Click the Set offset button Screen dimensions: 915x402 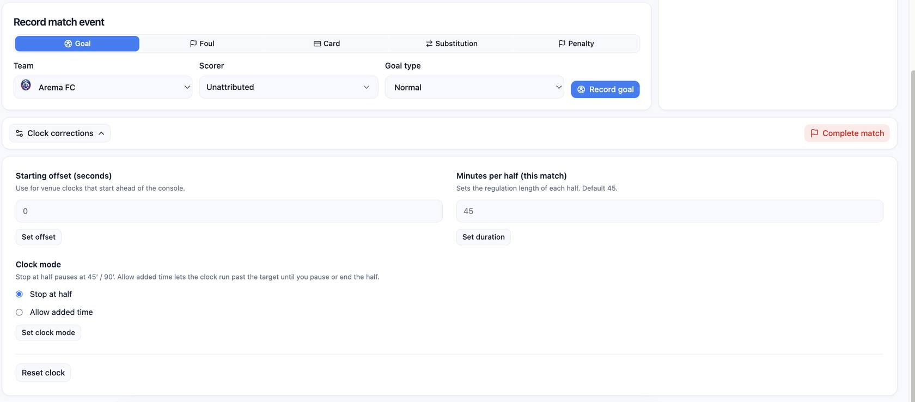tap(39, 237)
